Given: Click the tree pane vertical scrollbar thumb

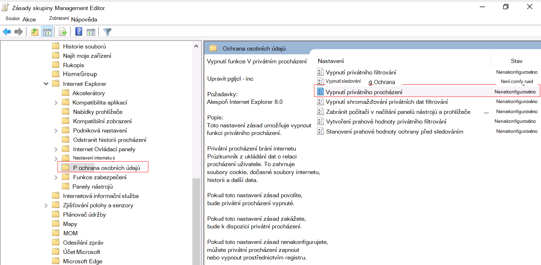Looking at the screenshot, I should [x=196, y=221].
